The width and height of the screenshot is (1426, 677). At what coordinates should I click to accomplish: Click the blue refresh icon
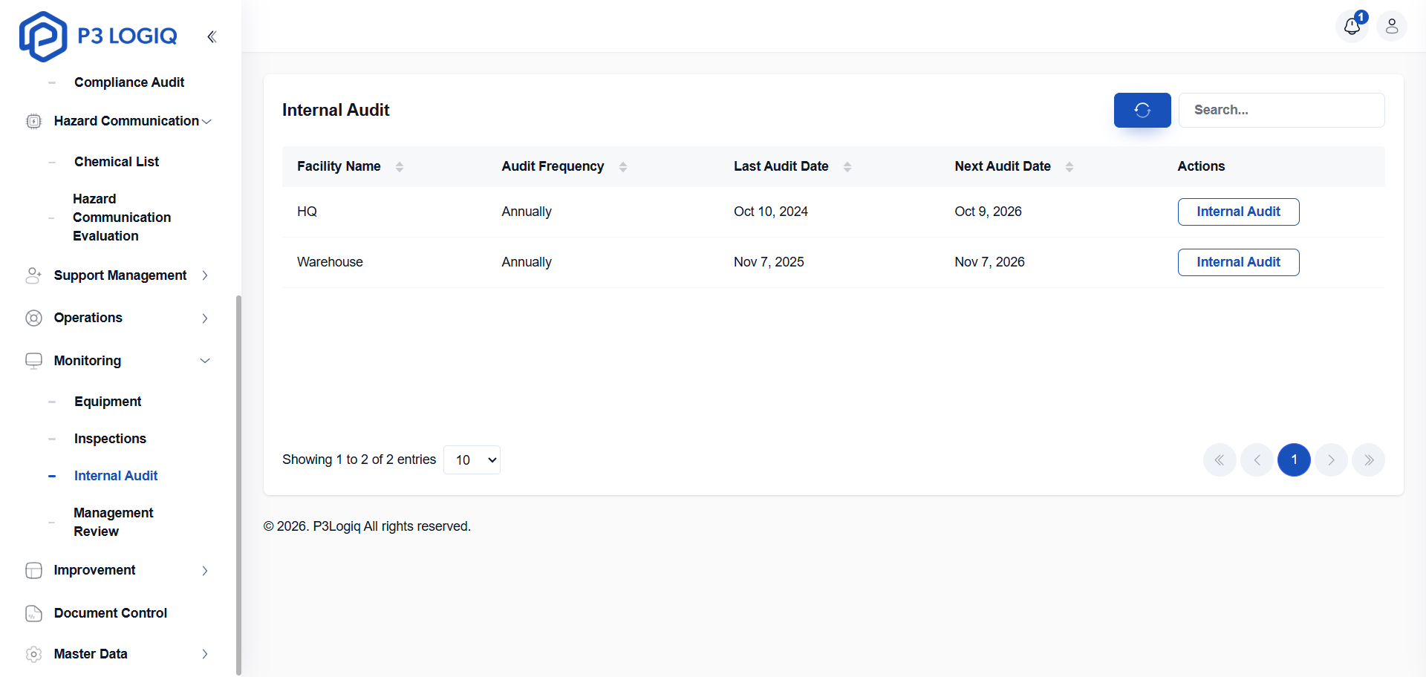1142,110
